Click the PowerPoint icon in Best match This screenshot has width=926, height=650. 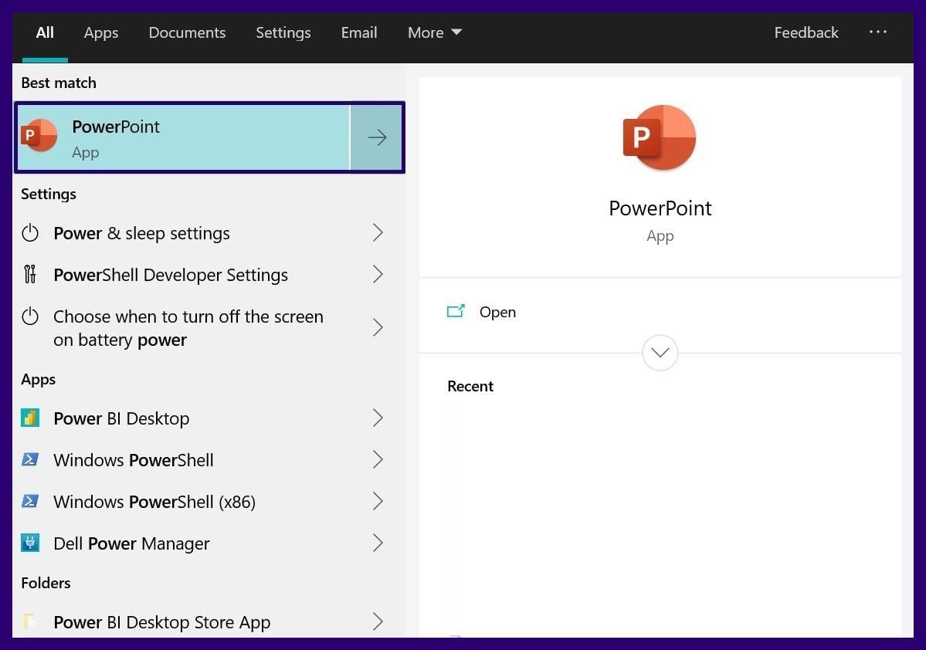click(39, 135)
